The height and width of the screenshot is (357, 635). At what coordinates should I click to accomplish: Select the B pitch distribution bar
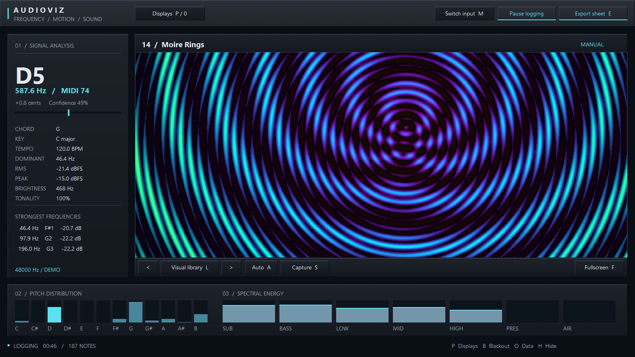click(201, 311)
